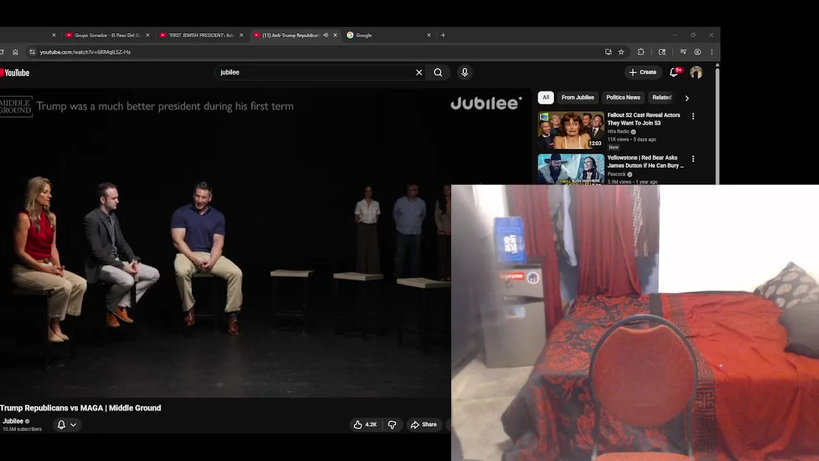
Task: Click the 10.6M subscribers text
Action: [x=22, y=429]
